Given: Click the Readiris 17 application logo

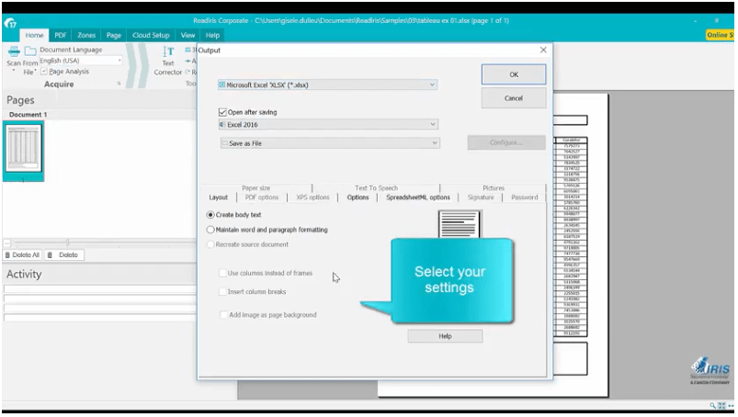Looking at the screenshot, I should point(10,23).
